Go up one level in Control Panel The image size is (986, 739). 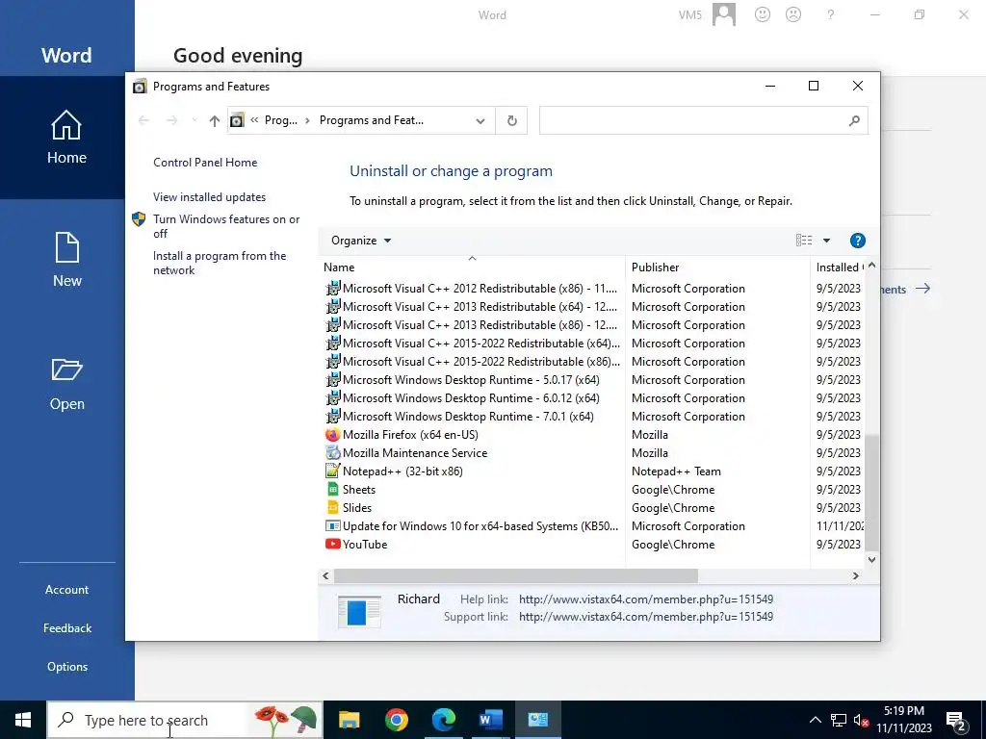(215, 120)
